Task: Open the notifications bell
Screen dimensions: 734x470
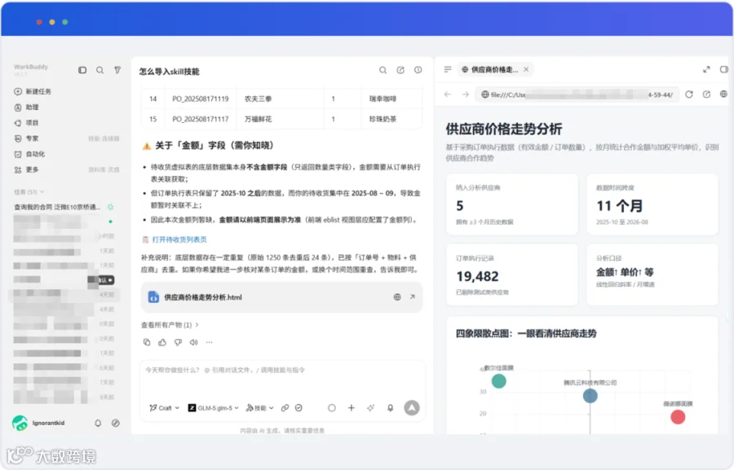Action: coord(98,423)
